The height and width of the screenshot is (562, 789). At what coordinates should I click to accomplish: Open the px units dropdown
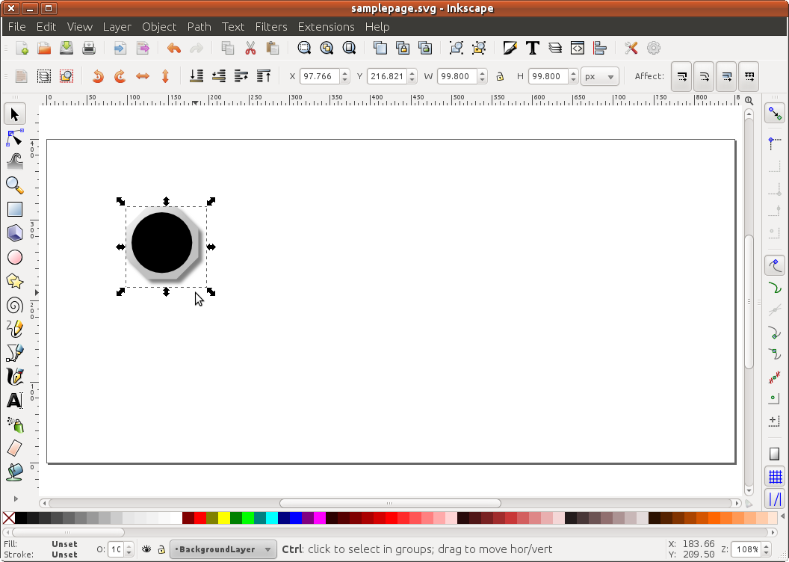[x=600, y=76]
